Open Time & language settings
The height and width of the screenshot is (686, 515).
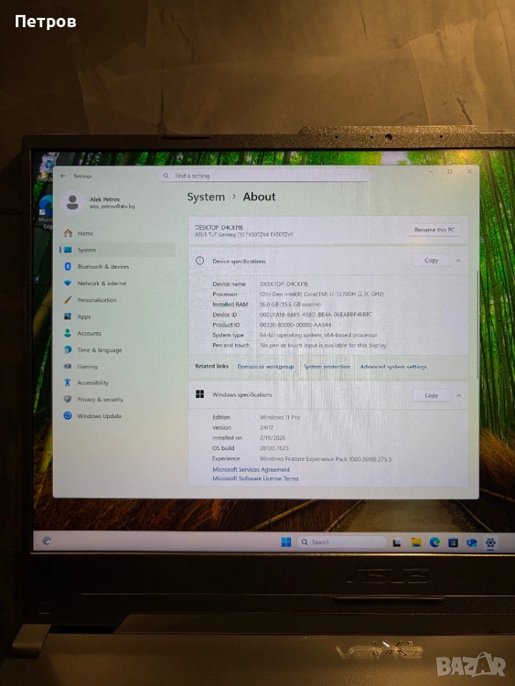point(99,350)
